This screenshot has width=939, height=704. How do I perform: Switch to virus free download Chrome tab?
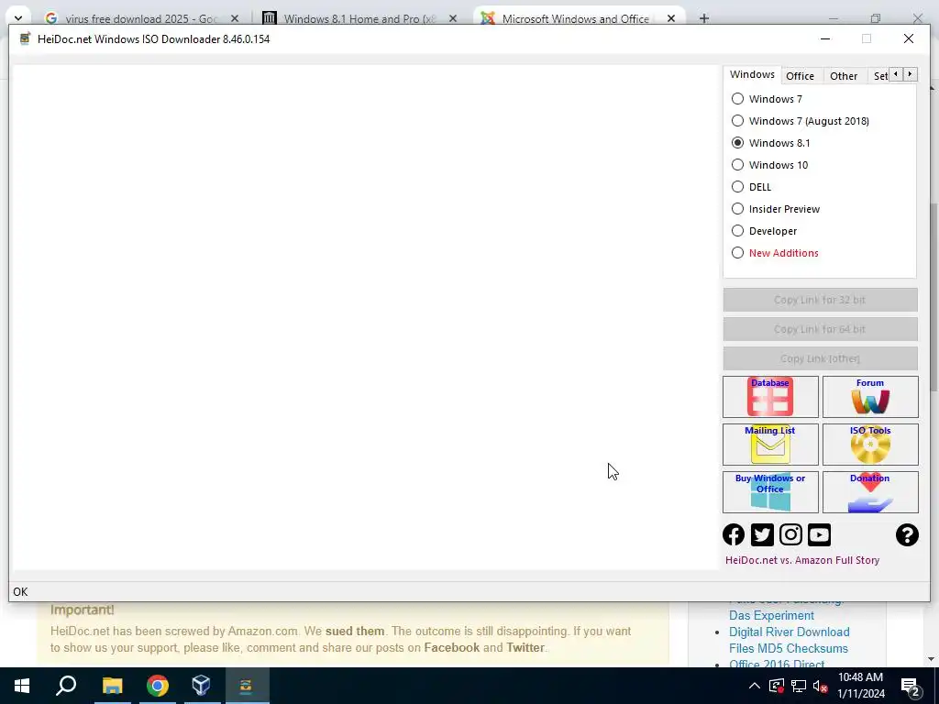click(141, 18)
